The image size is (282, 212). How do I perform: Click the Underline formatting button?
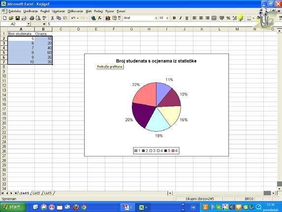187,18
